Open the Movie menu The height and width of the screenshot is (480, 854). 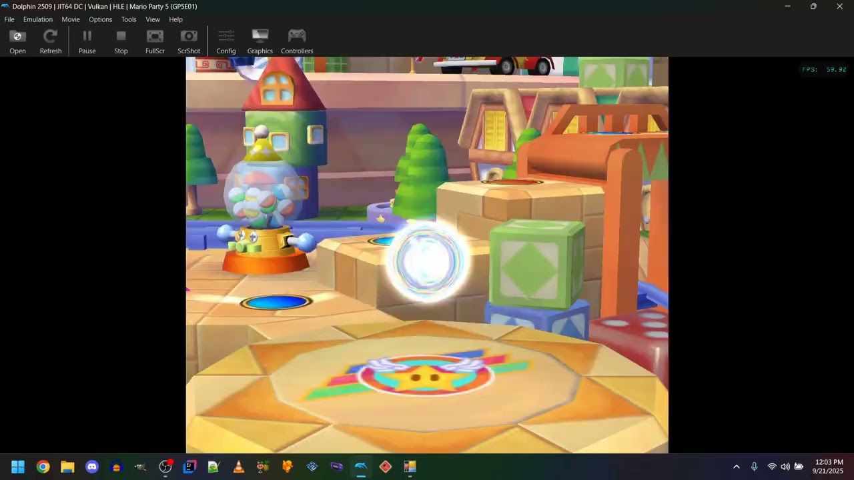71,19
